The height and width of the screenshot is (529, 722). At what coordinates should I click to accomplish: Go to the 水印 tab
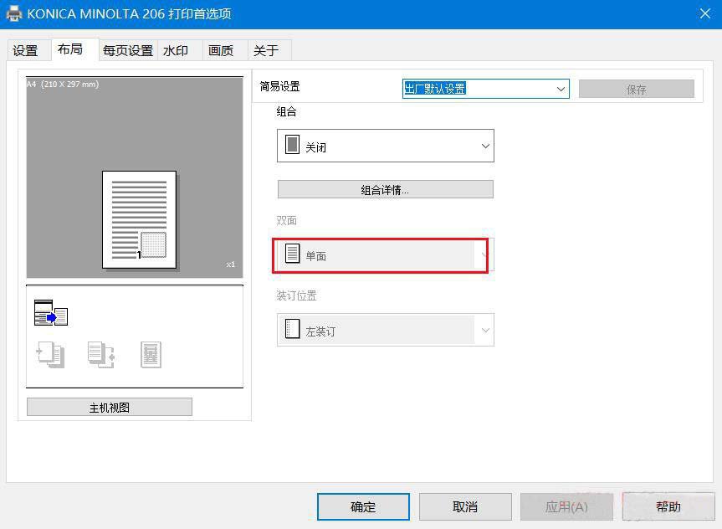tap(180, 50)
